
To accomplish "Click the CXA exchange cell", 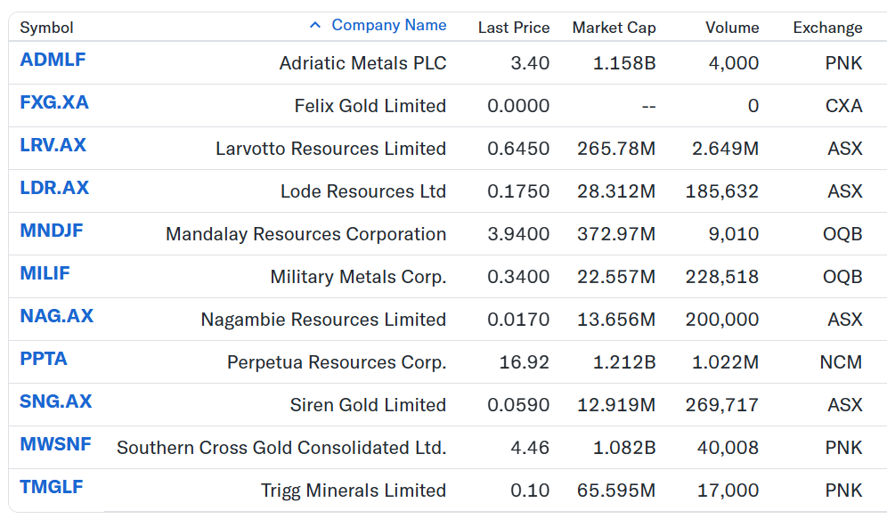I will 843,106.
